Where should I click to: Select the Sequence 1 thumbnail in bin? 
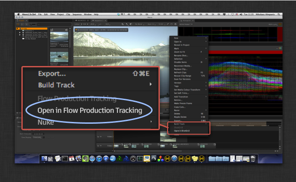tap(59, 37)
